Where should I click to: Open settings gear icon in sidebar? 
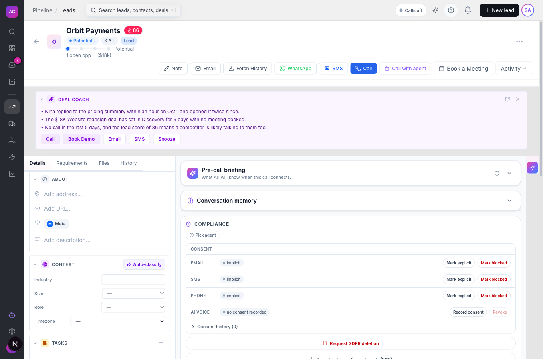12,331
